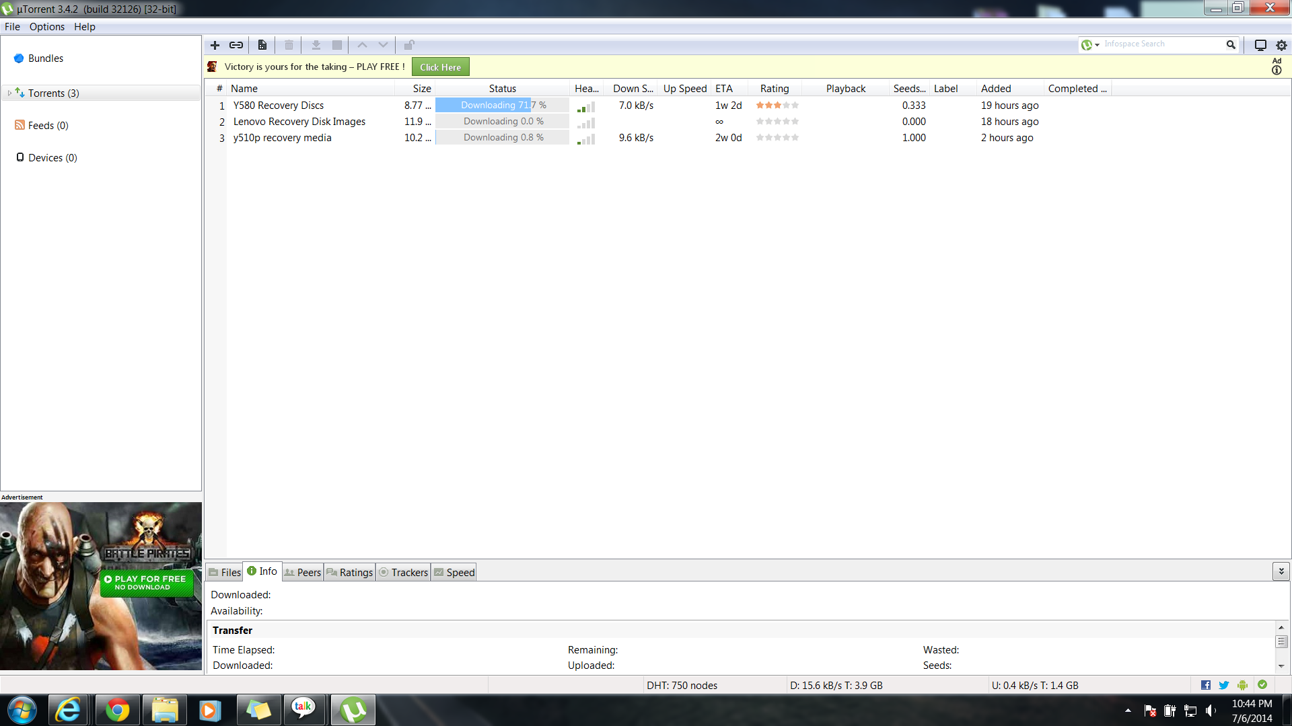The width and height of the screenshot is (1292, 726).
Task: Click the search magnifier icon
Action: click(x=1231, y=44)
